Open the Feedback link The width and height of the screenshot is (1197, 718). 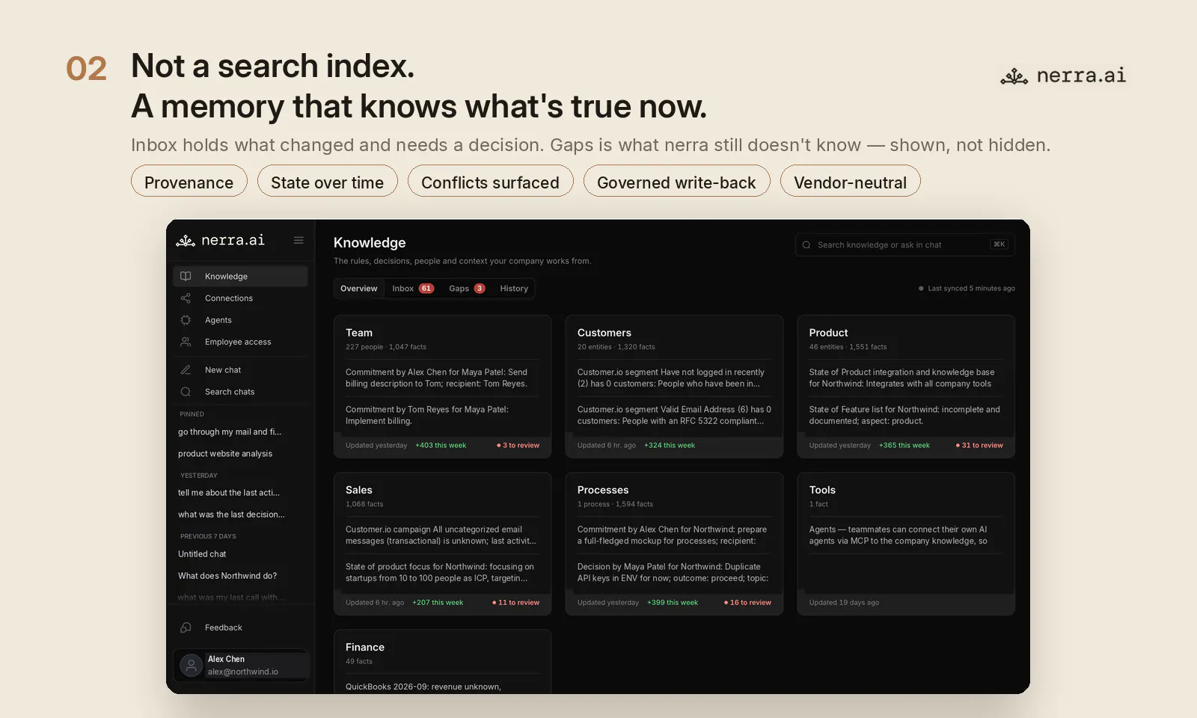click(x=240, y=628)
